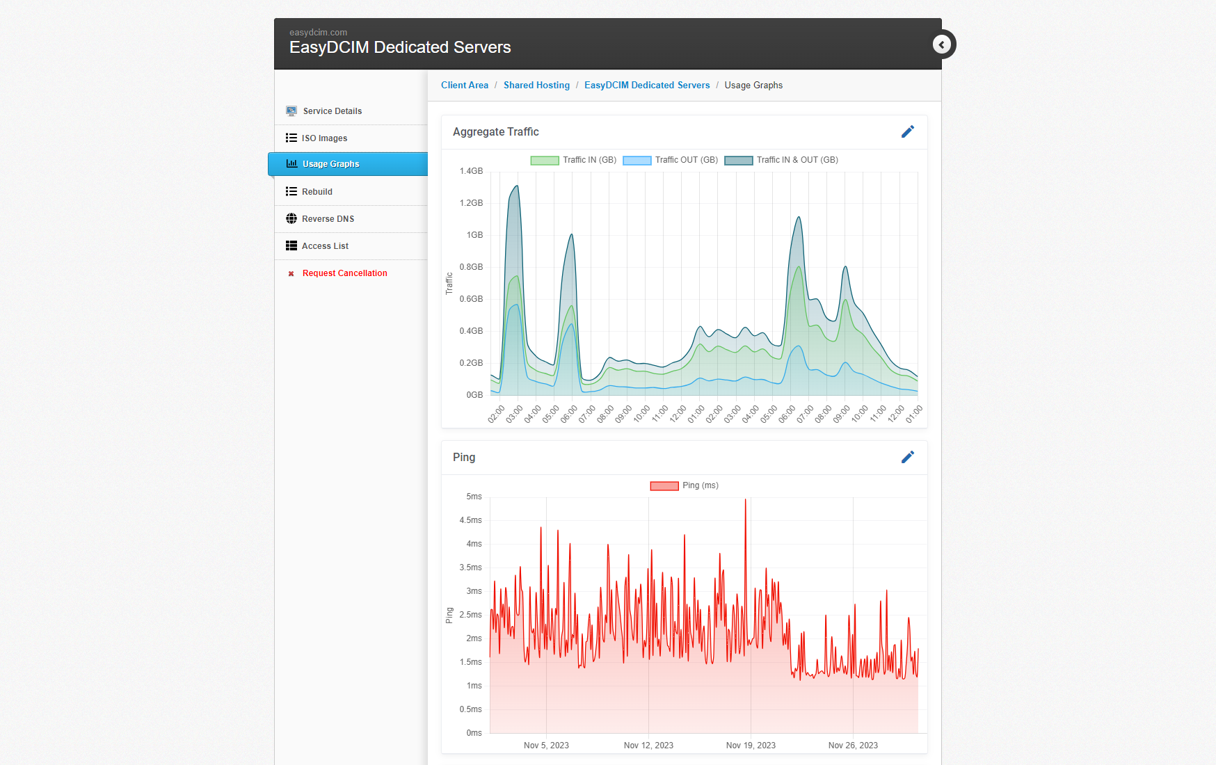Click the 5ms ping axis label
Viewport: 1216px width, 765px height.
click(x=474, y=497)
